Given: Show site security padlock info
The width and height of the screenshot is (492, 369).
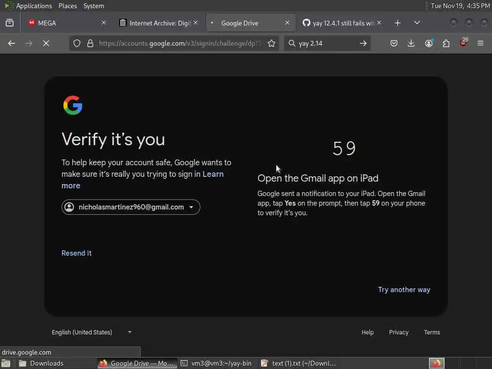Looking at the screenshot, I should click(x=90, y=43).
